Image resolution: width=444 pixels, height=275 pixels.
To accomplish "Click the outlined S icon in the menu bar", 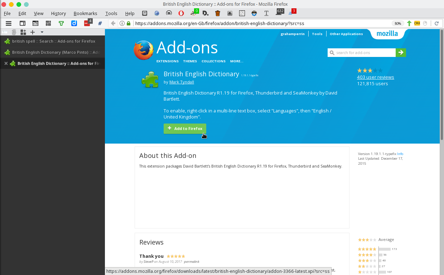I will tap(242, 13).
